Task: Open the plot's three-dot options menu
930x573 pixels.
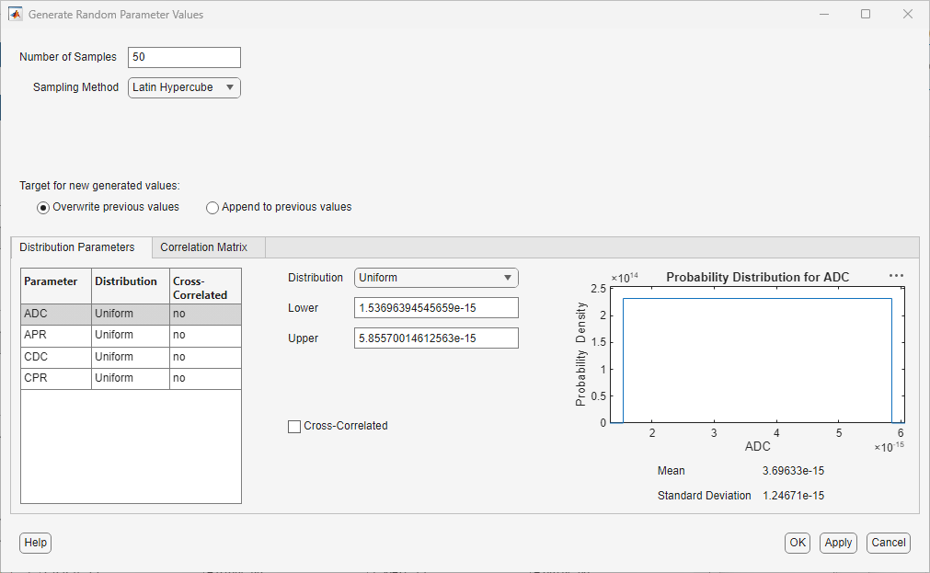Action: click(x=897, y=275)
